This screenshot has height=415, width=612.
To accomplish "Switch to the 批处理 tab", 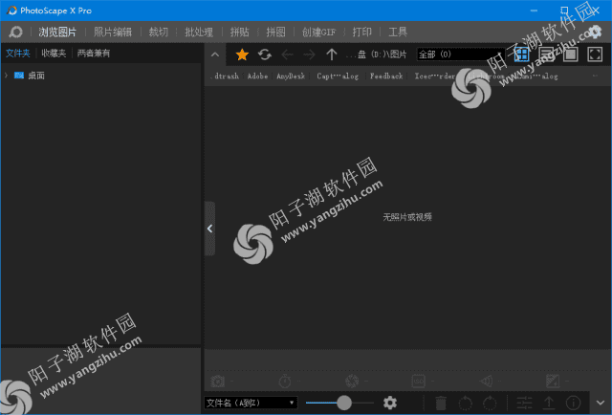I will coord(199,32).
